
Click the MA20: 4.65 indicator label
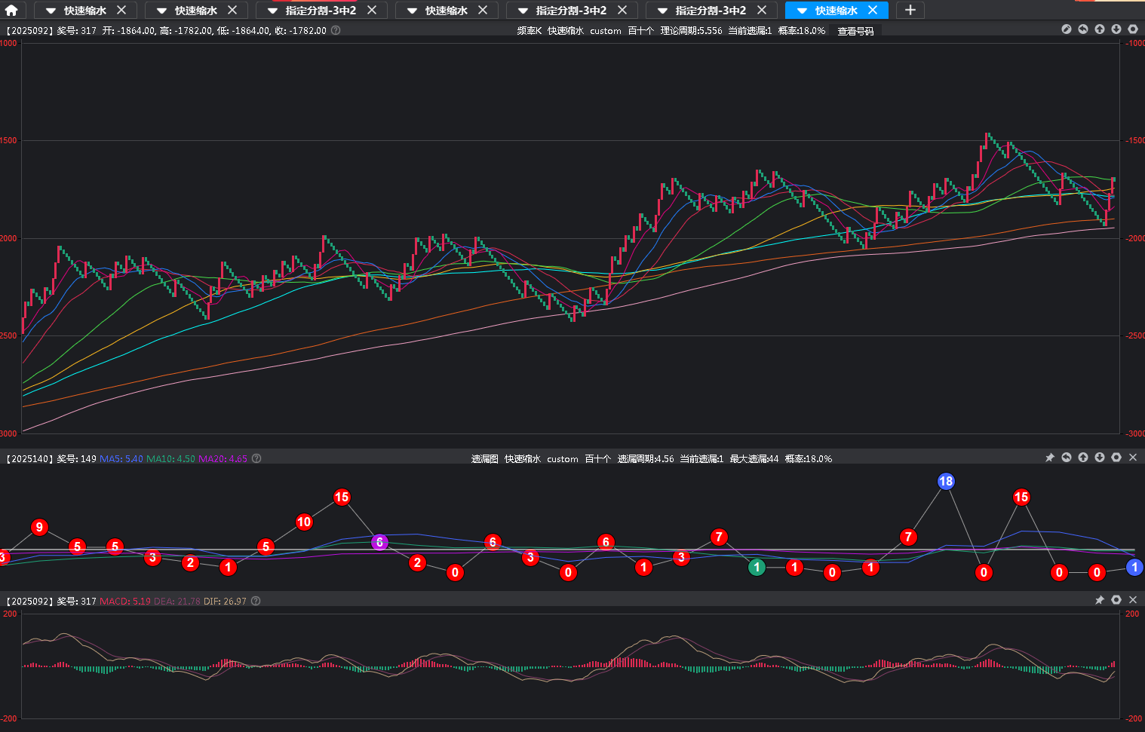(x=223, y=458)
